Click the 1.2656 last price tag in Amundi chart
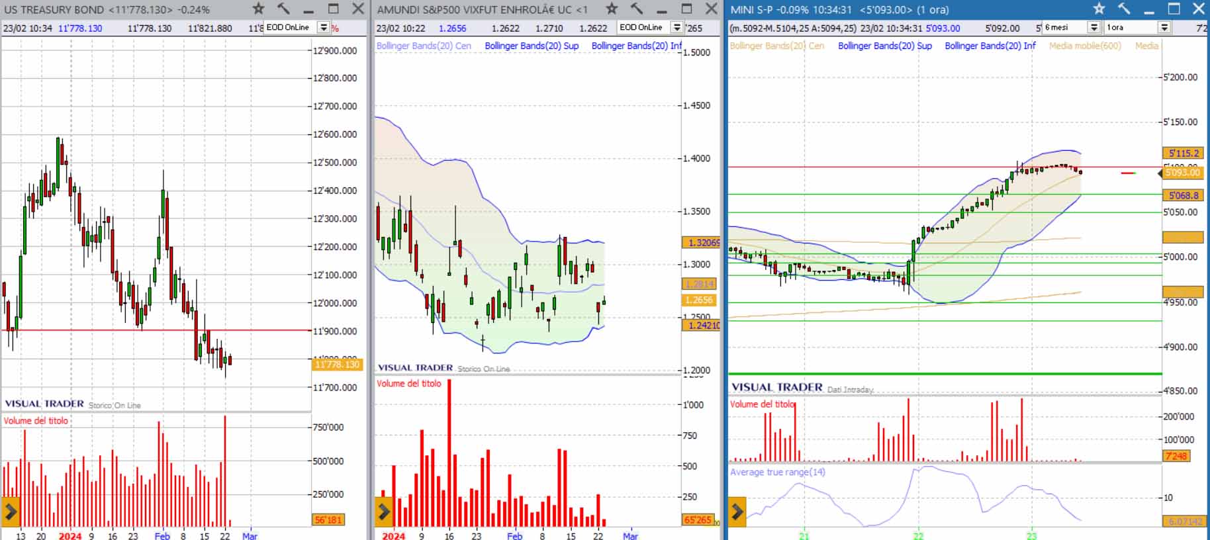This screenshot has width=1210, height=540. tap(698, 300)
